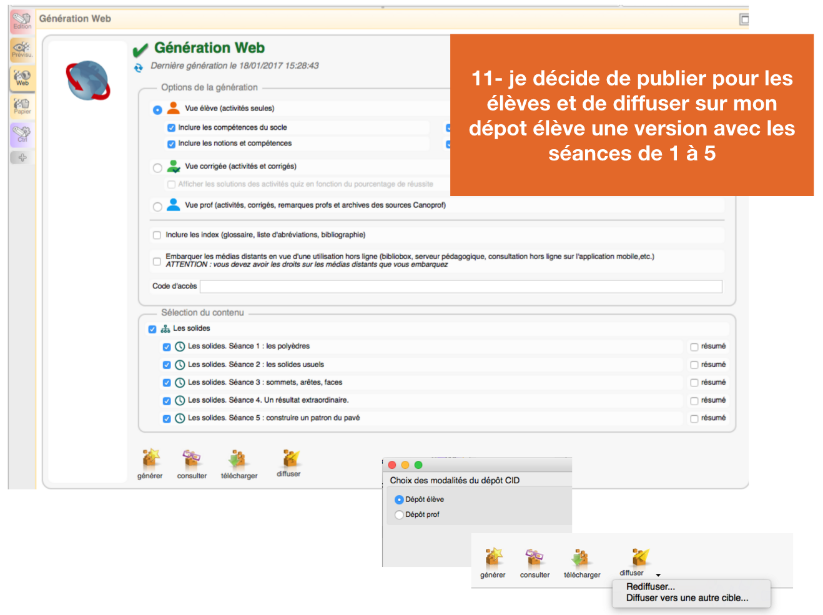Switch to the Prévisu. sidebar tab
The width and height of the screenshot is (823, 615).
22,49
